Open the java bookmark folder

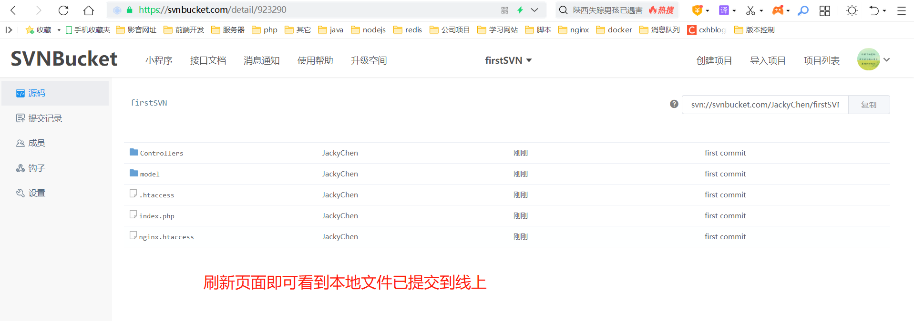pyautogui.click(x=330, y=30)
